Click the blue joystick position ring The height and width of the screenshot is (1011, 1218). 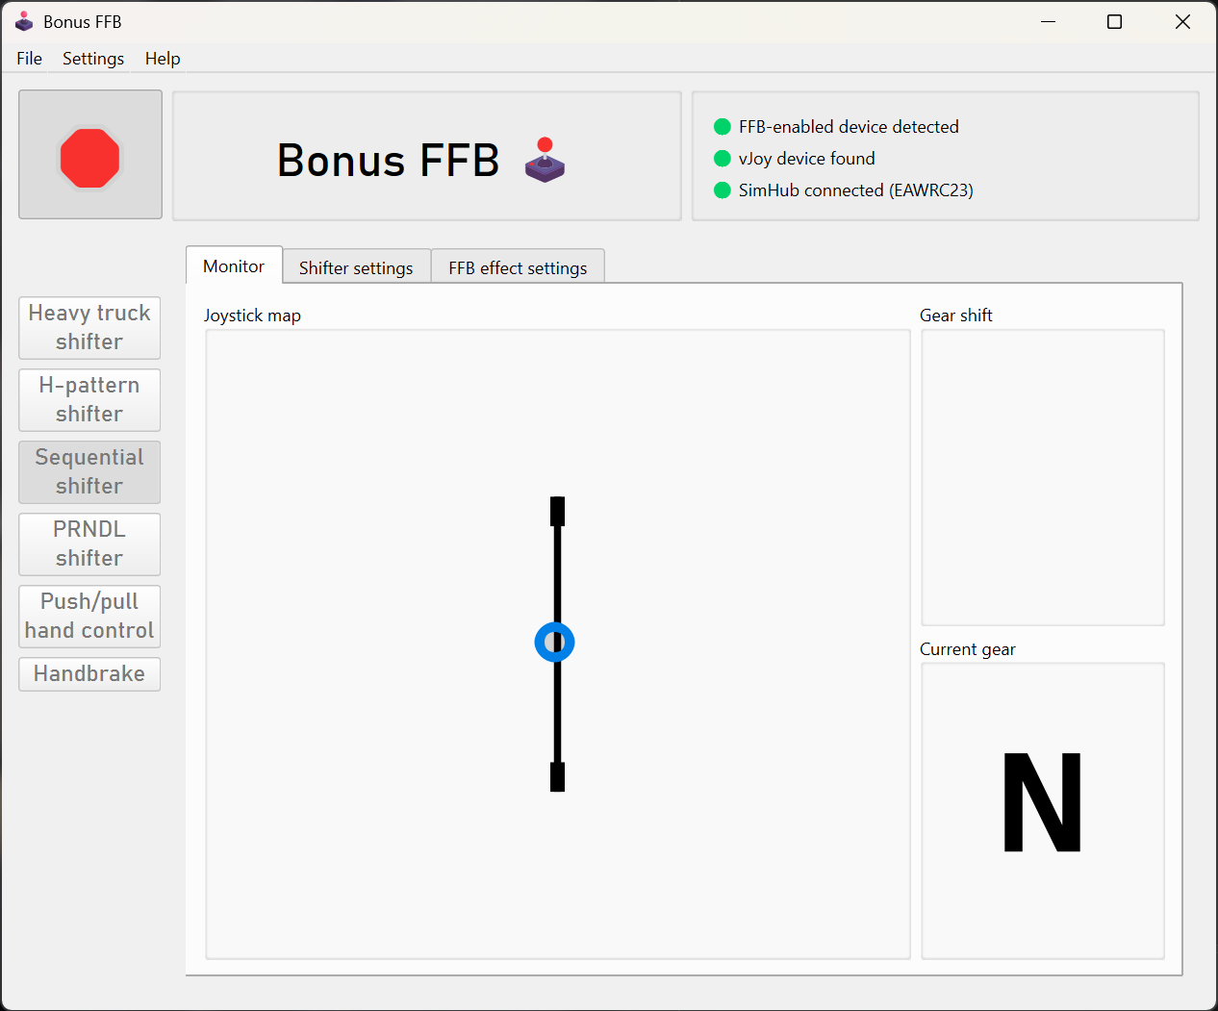click(554, 642)
